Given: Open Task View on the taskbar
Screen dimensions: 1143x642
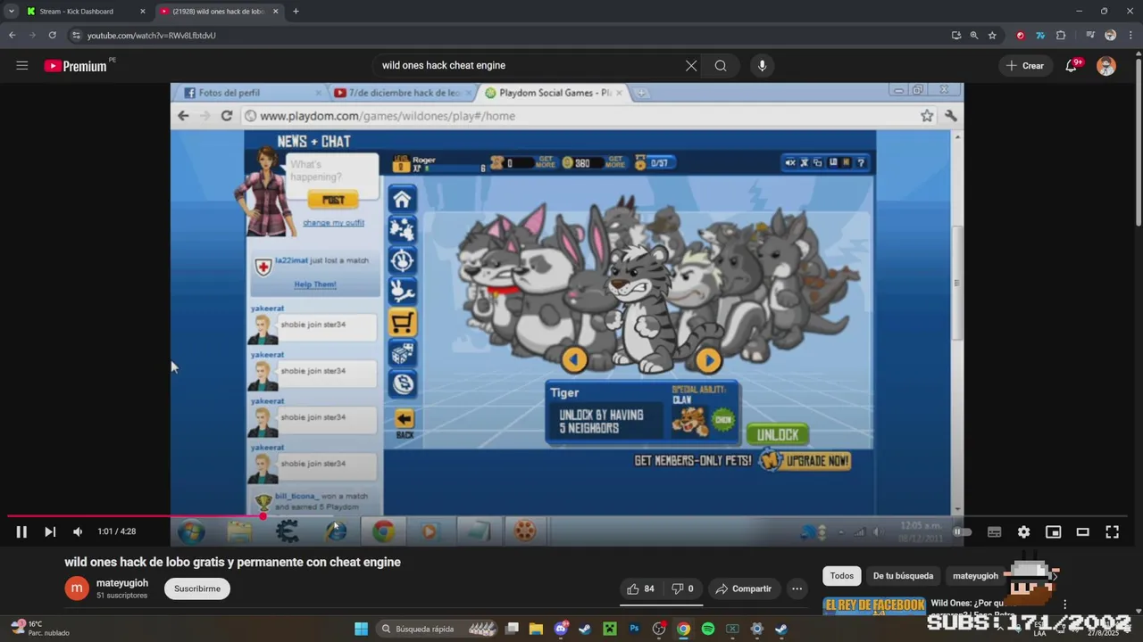Looking at the screenshot, I should coord(512,629).
